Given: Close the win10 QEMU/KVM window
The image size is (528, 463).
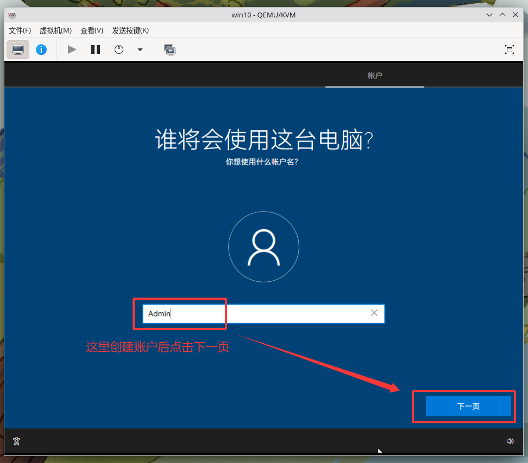Looking at the screenshot, I should [515, 15].
